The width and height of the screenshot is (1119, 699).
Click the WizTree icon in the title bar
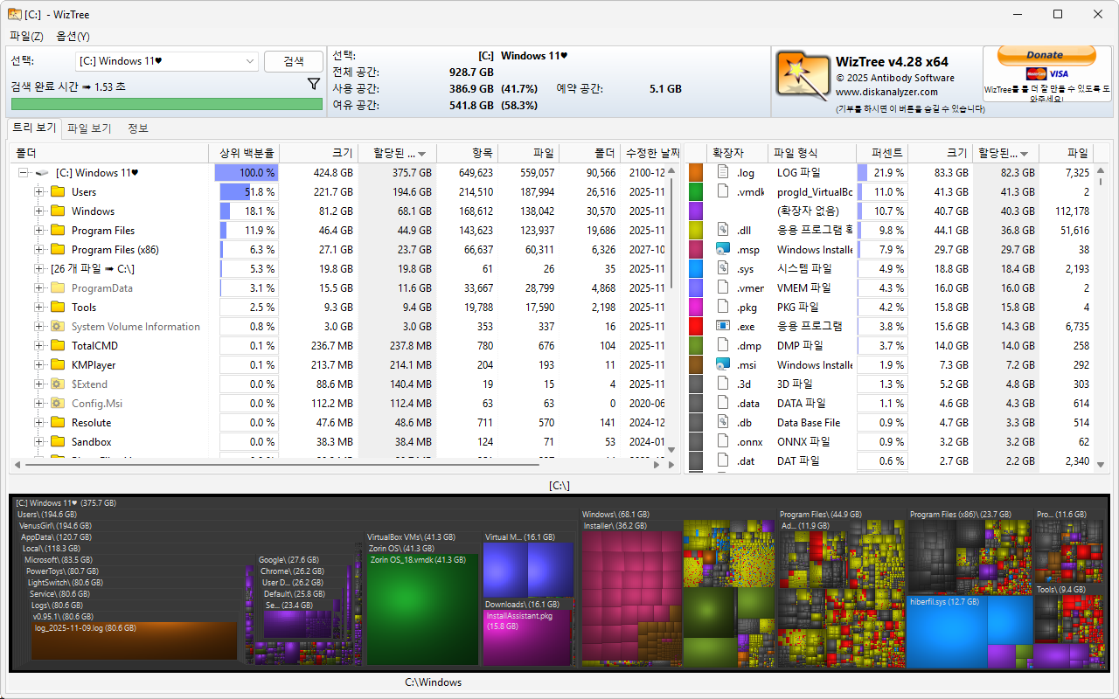[15, 14]
